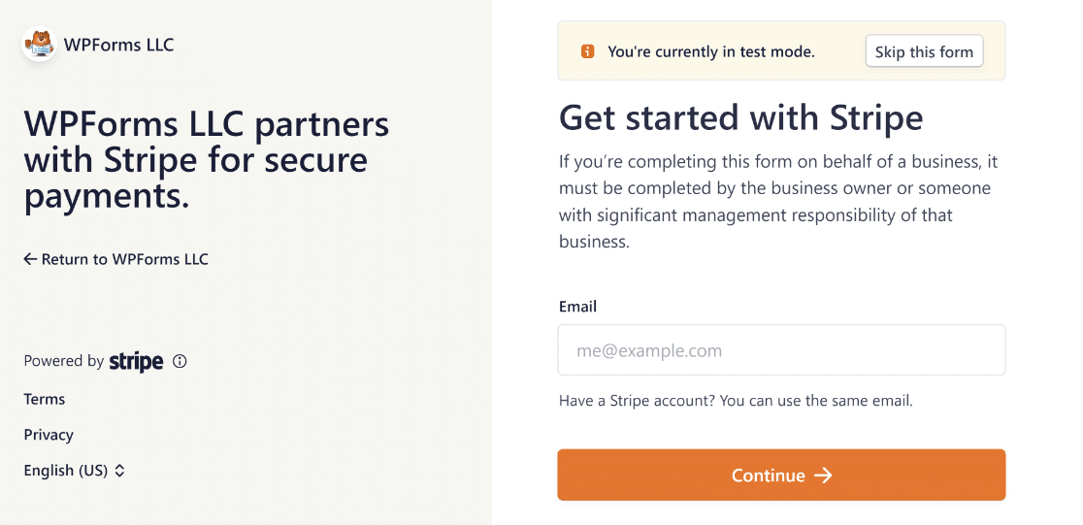This screenshot has width=1083, height=525.
Task: Follow the Return to WPForms LLC link
Action: coord(124,259)
